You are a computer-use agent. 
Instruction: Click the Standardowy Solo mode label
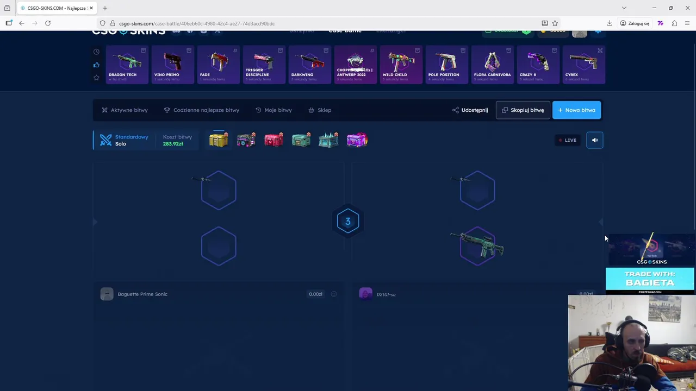click(x=132, y=140)
